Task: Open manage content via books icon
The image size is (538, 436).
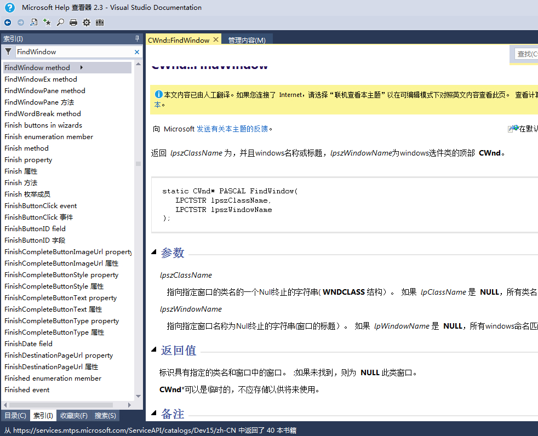Action: [100, 22]
